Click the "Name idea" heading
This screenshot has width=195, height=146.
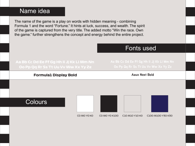tap(35, 11)
